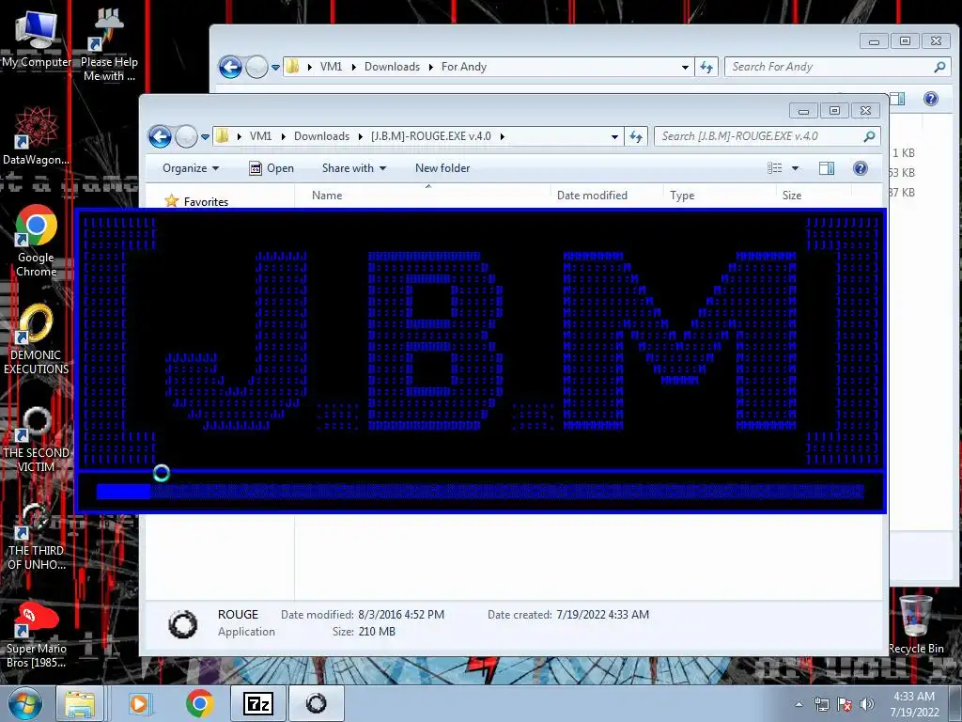Open the Organize menu
The width and height of the screenshot is (962, 722).
(x=190, y=168)
